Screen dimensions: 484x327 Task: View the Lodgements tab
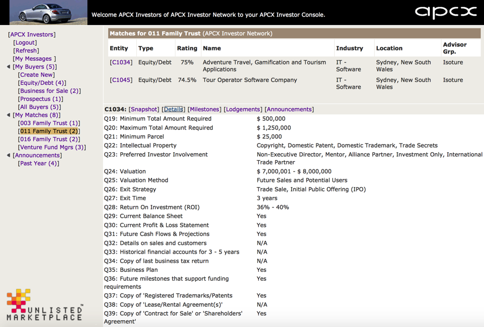243,110
